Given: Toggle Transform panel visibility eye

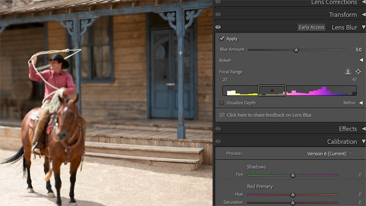Looking at the screenshot, I should coord(218,15).
